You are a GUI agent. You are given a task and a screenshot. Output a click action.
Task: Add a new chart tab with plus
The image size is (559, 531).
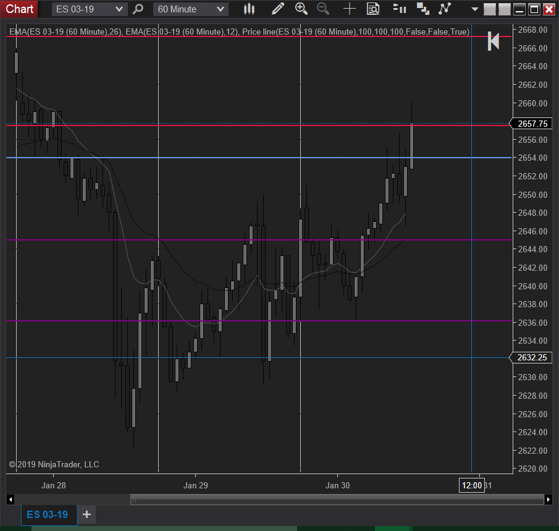(x=86, y=514)
